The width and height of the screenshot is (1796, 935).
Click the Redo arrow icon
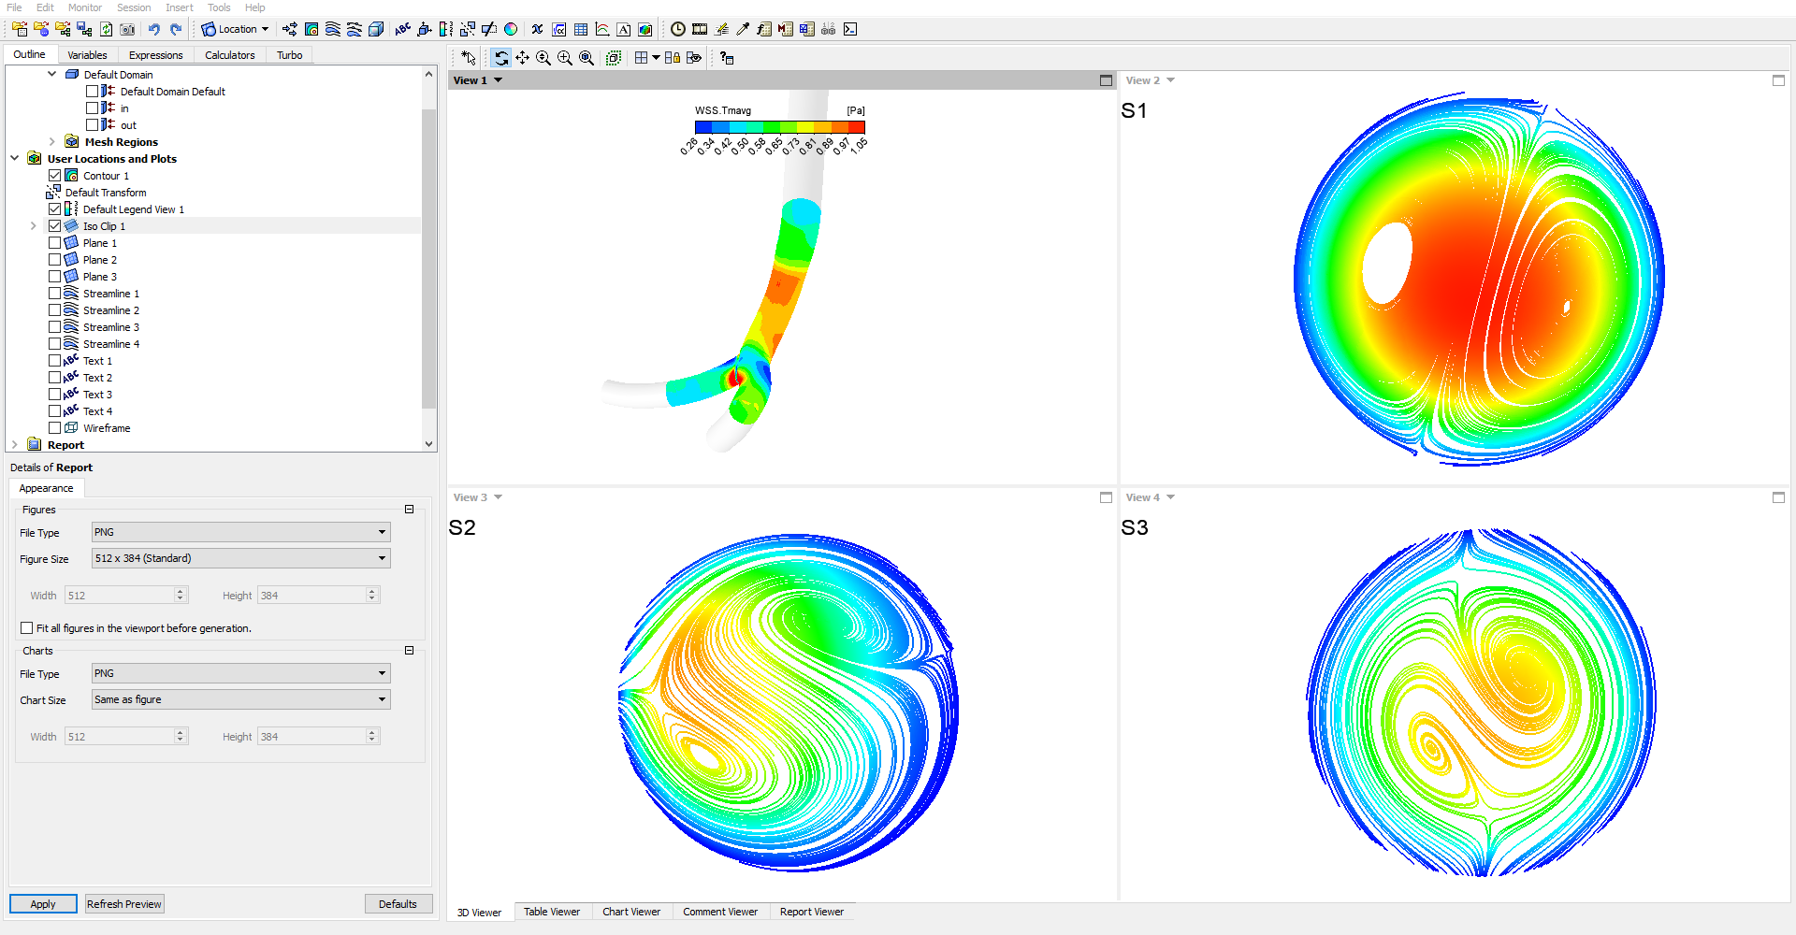[176, 29]
